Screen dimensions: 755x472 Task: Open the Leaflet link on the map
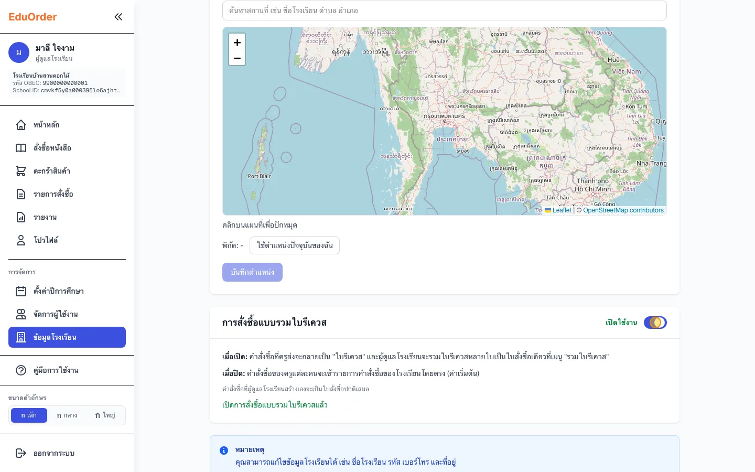[x=558, y=210]
